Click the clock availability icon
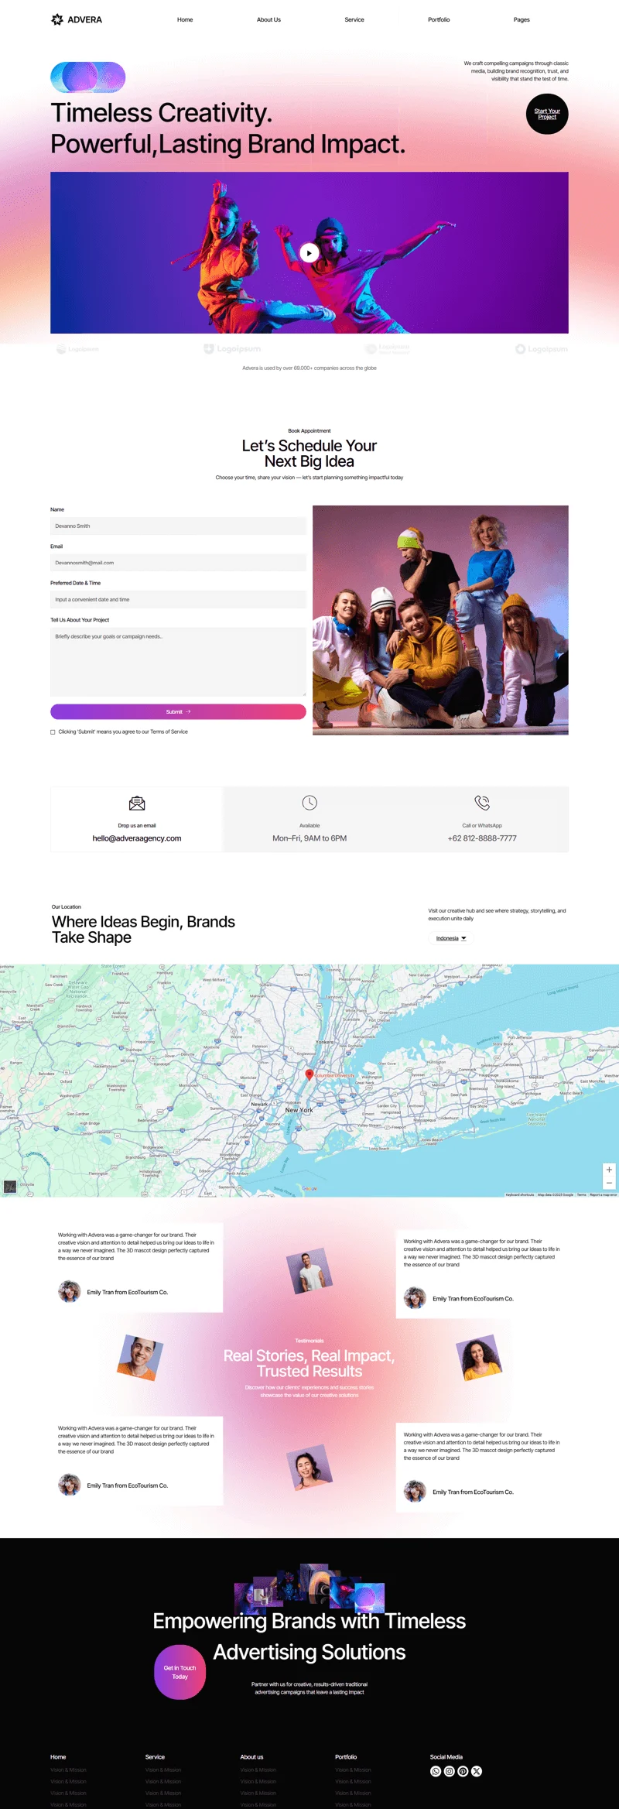Screen dimensions: 619x1809 click(x=309, y=803)
